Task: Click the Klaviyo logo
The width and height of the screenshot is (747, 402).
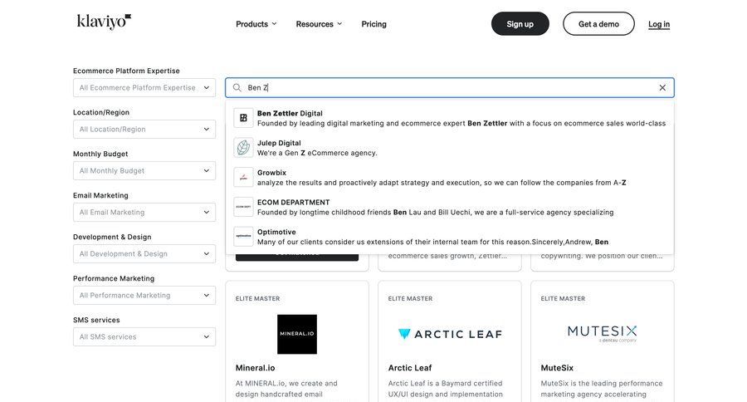Action: (x=104, y=22)
